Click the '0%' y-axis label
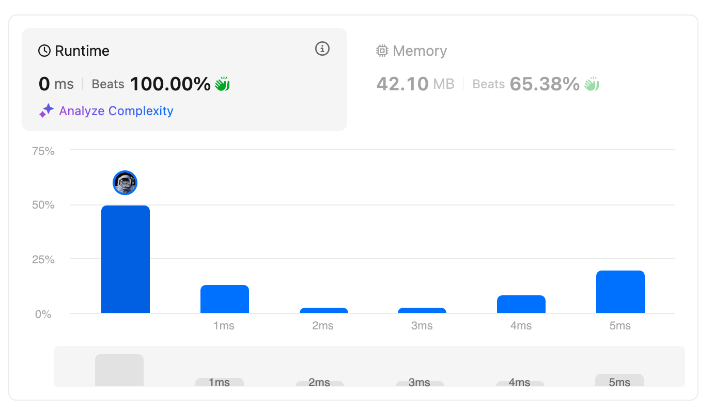 point(43,314)
